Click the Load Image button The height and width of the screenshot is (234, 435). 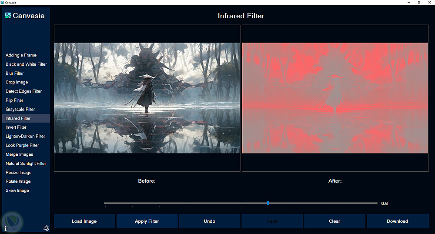pos(84,221)
